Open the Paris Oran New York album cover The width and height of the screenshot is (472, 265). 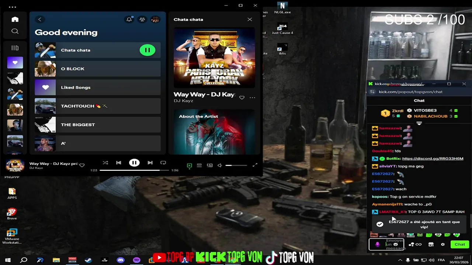[x=214, y=57]
